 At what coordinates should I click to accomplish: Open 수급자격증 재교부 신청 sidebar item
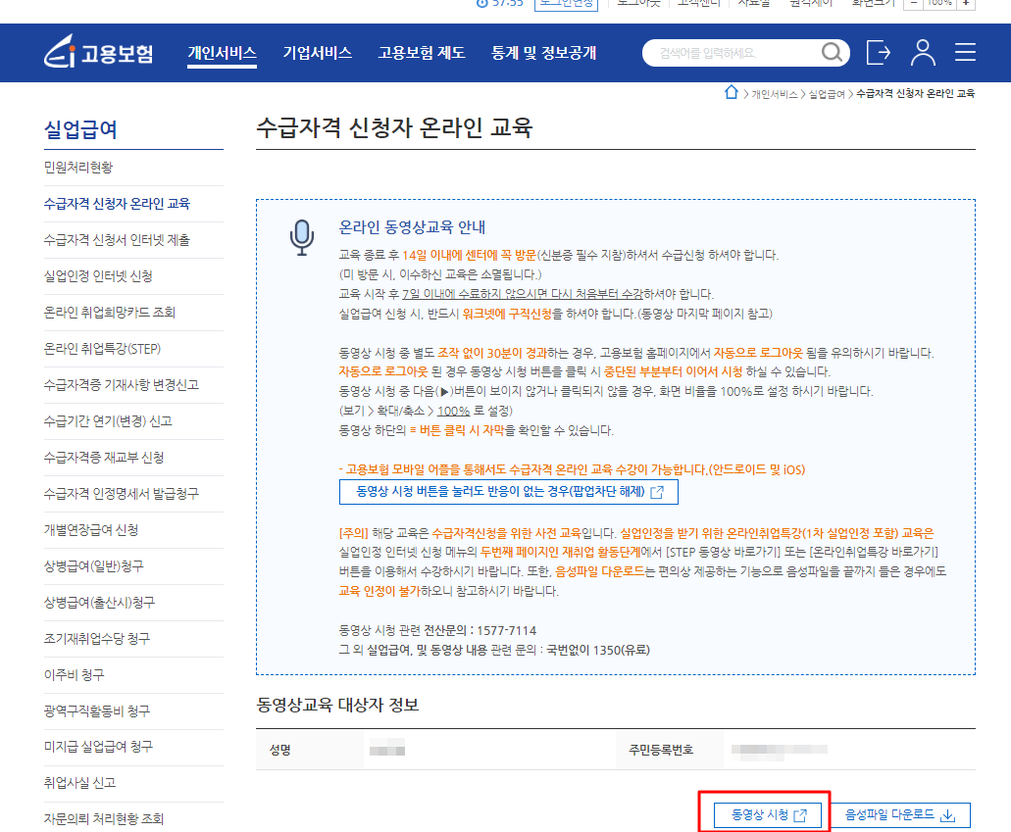[x=104, y=458]
